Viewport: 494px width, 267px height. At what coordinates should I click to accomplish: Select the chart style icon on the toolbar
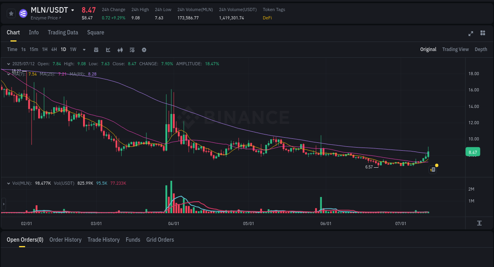pos(108,50)
